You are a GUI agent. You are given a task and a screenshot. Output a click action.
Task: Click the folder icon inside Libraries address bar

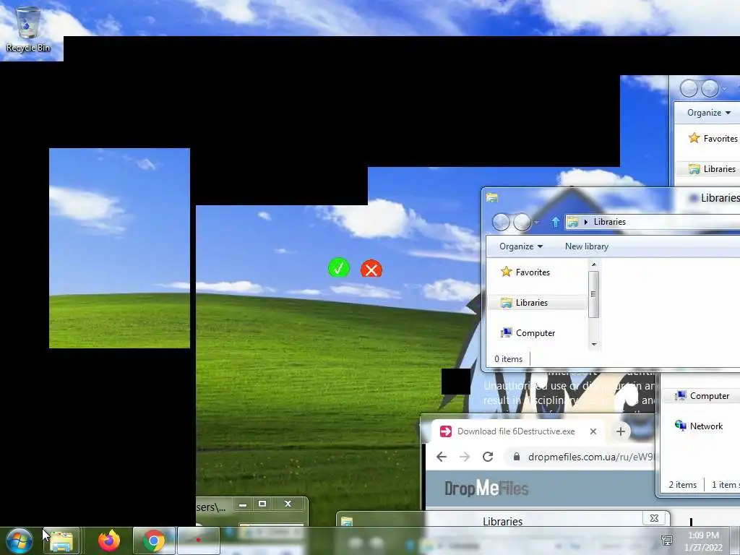[573, 222]
